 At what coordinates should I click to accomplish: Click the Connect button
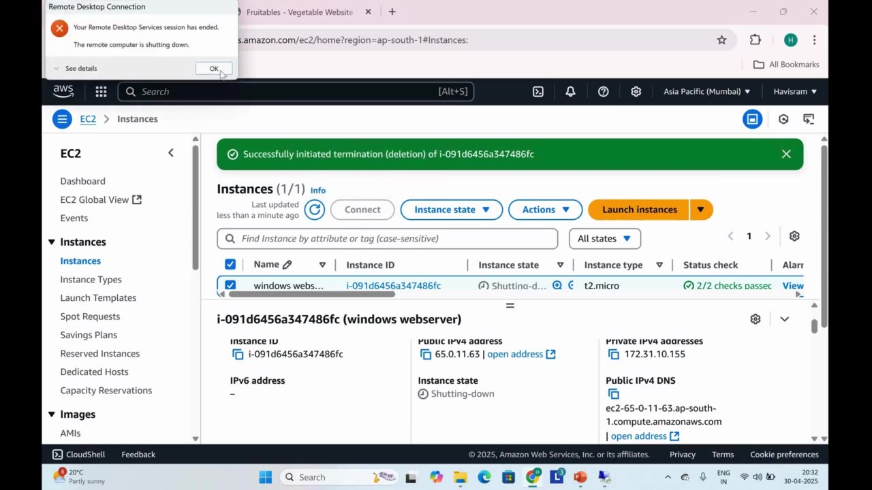(x=362, y=210)
